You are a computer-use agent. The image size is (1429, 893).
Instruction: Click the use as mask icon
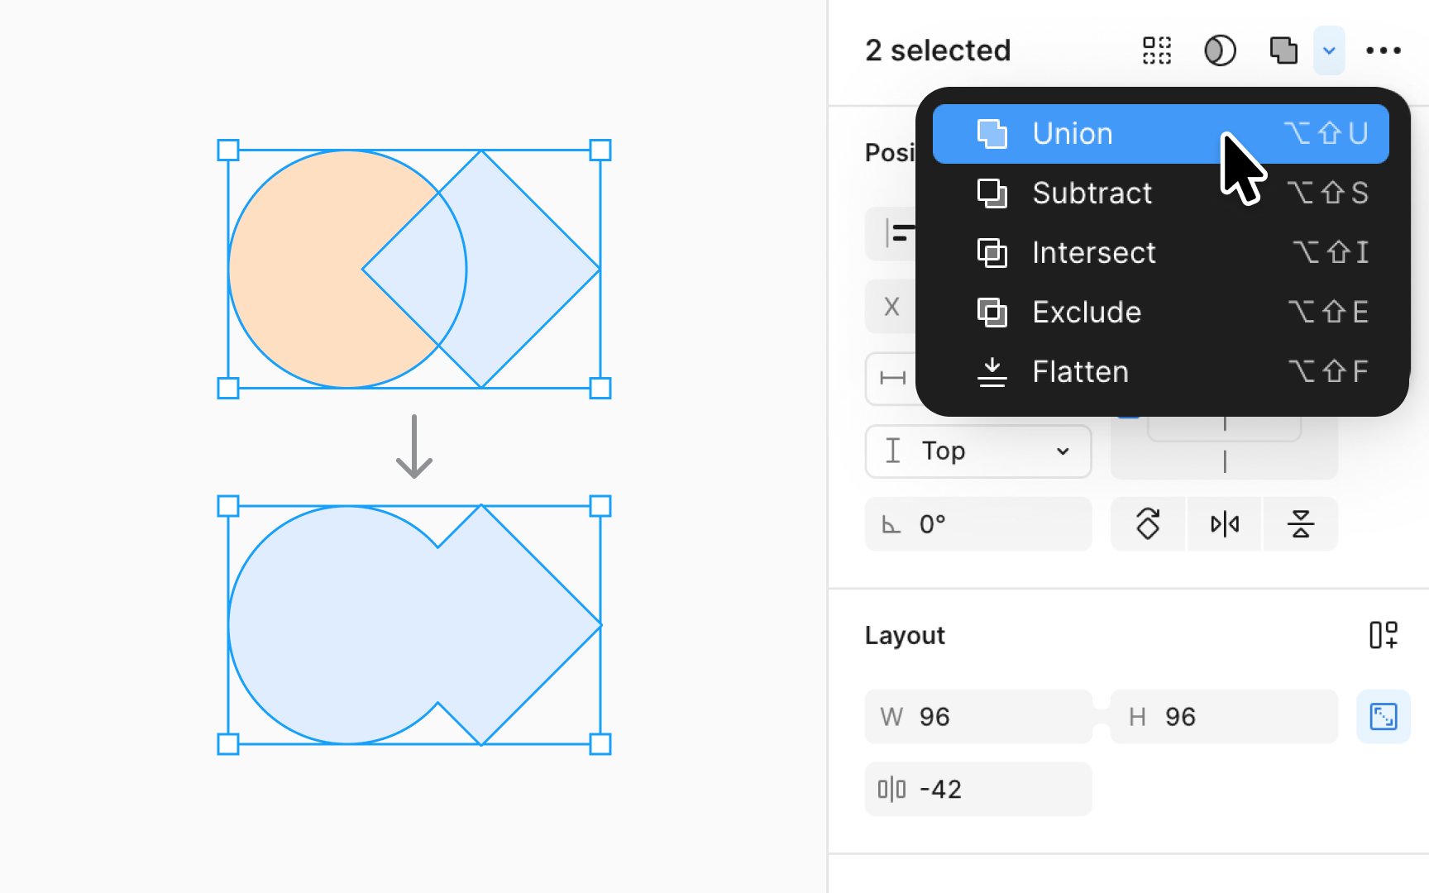tap(1220, 50)
